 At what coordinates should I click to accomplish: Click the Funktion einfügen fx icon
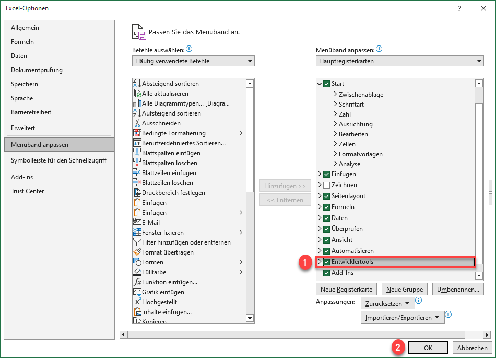[x=137, y=282]
